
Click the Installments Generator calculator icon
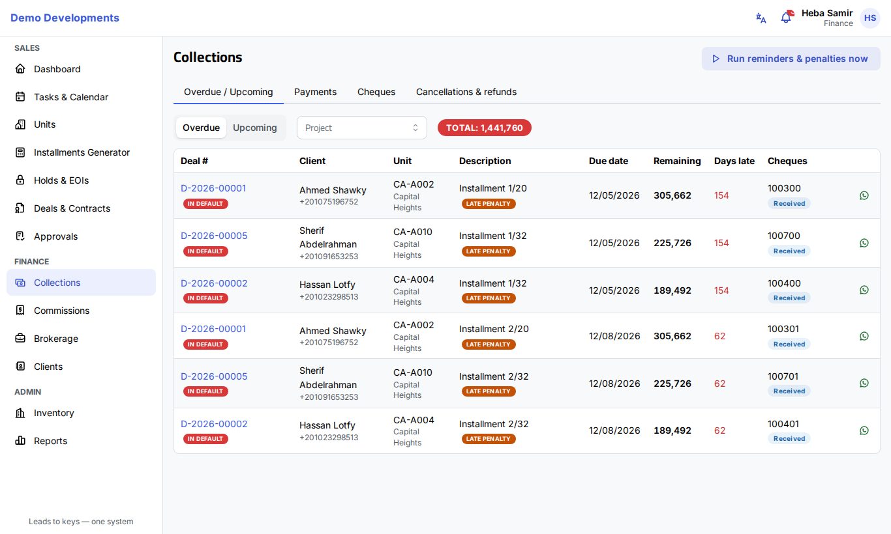click(20, 152)
